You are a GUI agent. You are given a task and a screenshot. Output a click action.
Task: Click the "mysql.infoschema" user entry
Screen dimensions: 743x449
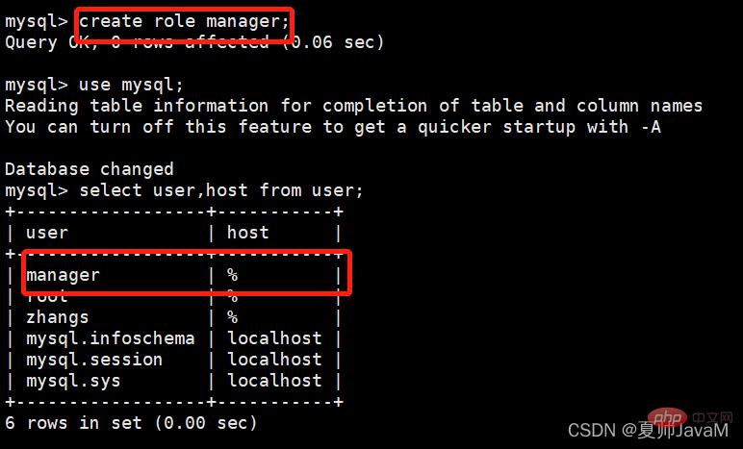111,338
